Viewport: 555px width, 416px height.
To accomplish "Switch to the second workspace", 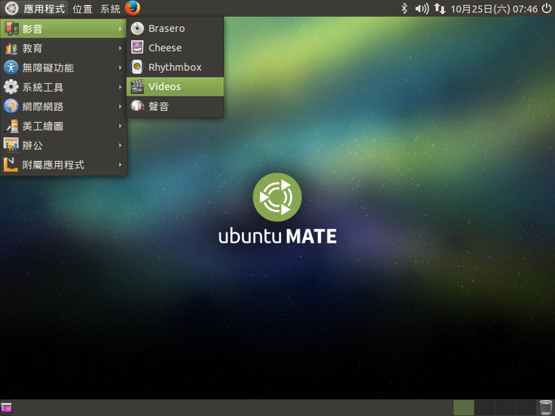I will click(x=484, y=408).
